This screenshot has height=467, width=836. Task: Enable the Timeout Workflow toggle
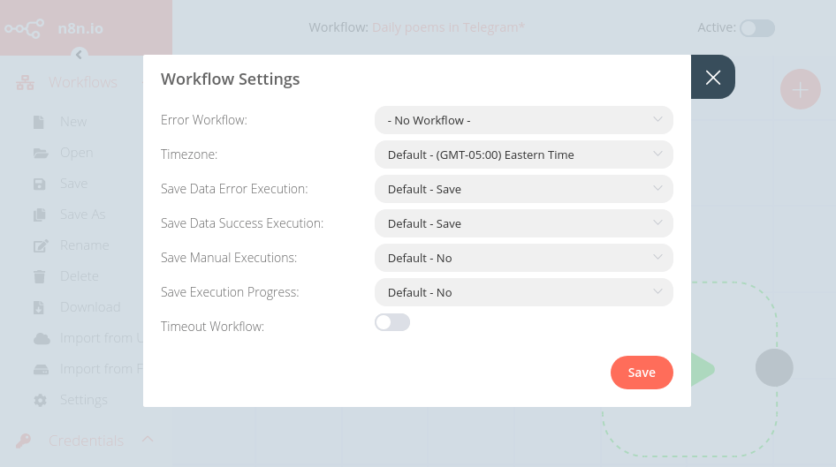tap(392, 323)
